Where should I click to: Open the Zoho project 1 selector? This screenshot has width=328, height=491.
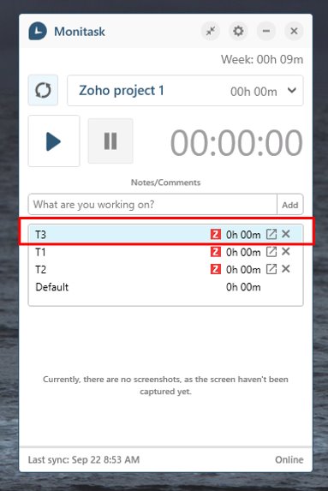(185, 91)
